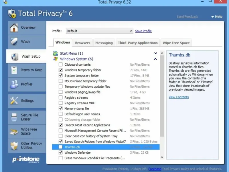Check Erase Windows Scandisk File Fragments
This screenshot has width=229, height=172.
[x=60, y=158]
